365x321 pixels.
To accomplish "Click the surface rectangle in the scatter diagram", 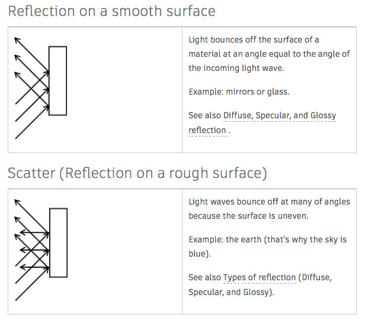I will 57,242.
